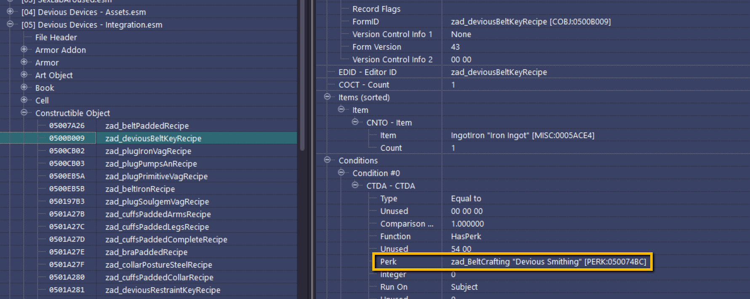Select record zad_cuffsPaddedCompleteRecipe
This screenshot has height=299, width=750.
pyautogui.click(x=166, y=240)
